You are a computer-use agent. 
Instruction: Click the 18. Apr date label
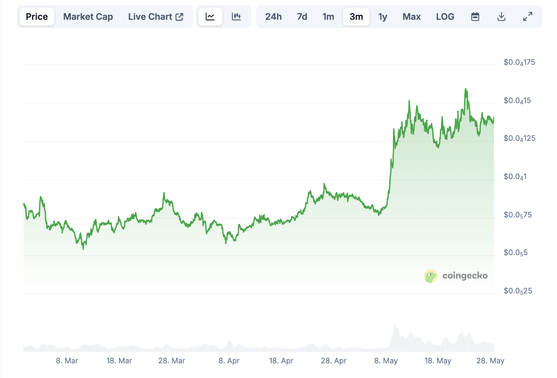point(281,361)
